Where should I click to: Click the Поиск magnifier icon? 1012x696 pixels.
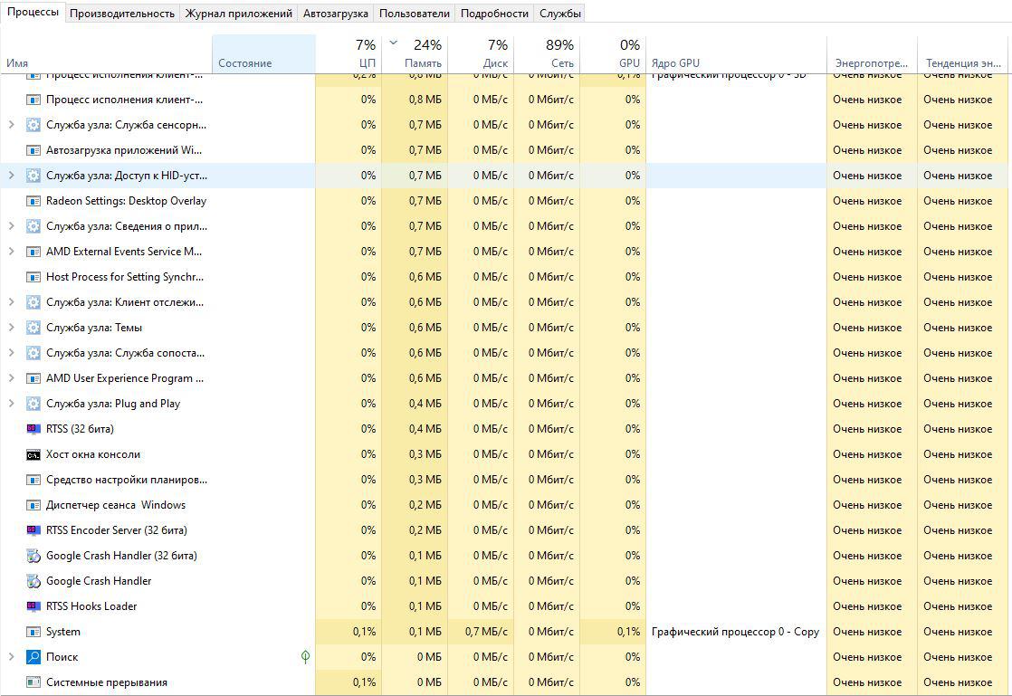click(33, 657)
